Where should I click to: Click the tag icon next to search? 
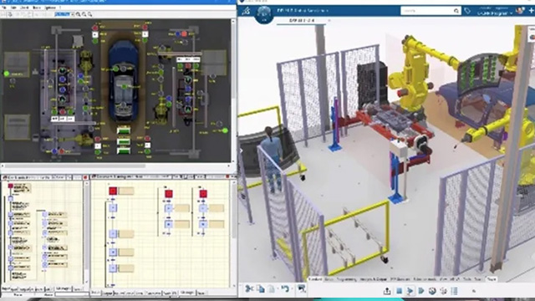click(x=467, y=11)
